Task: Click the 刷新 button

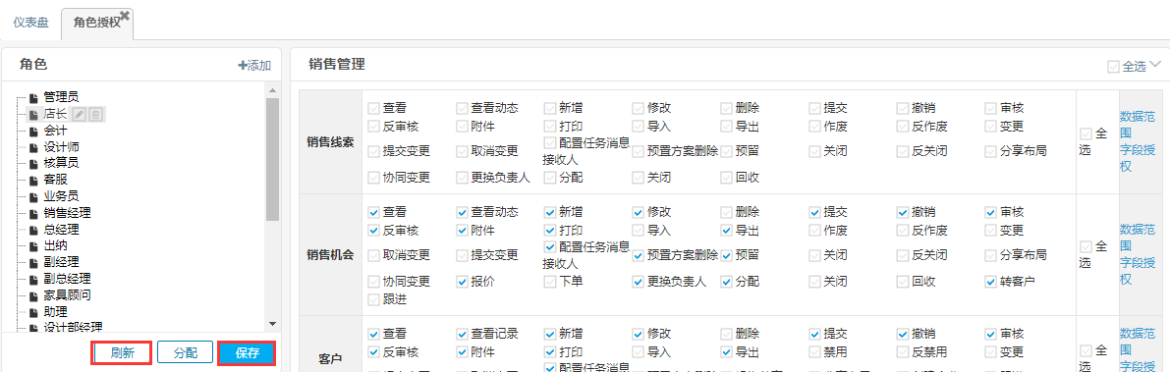Action: 122,352
